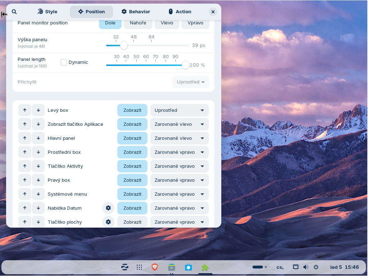Click the search magnifier icon in settings header
This screenshot has height=276, width=368.
tap(14, 12)
